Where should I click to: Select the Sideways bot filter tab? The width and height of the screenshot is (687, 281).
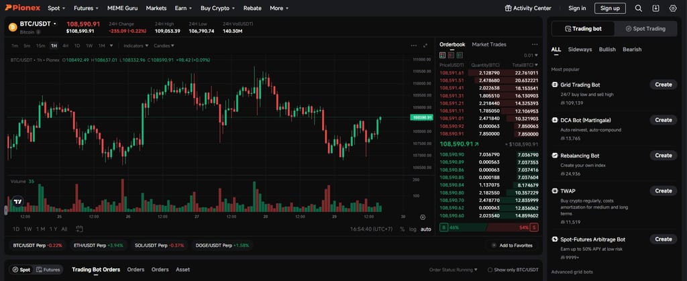(580, 50)
